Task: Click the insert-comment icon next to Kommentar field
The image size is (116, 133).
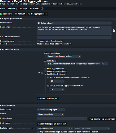Action: point(114,31)
